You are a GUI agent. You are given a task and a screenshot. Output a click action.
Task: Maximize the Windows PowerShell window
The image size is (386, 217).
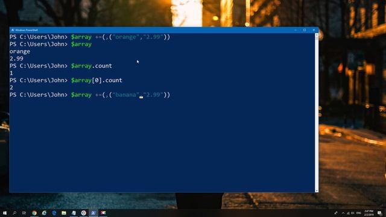[305, 30]
